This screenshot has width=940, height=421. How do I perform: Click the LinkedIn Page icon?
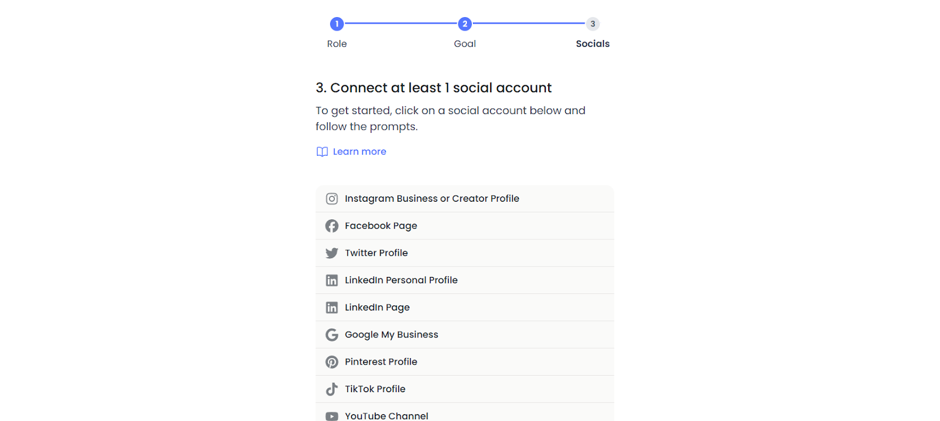332,308
